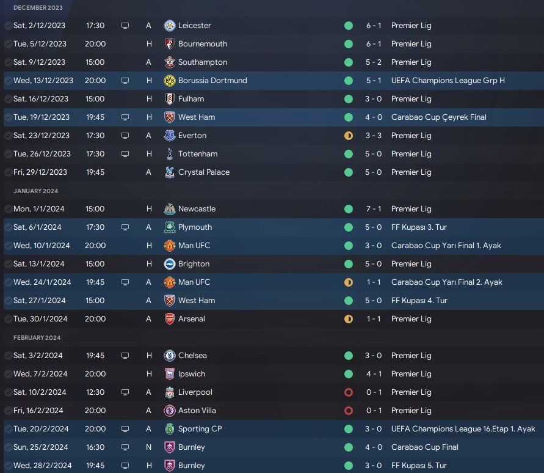Click the Tottenham club badge

pyautogui.click(x=170, y=154)
